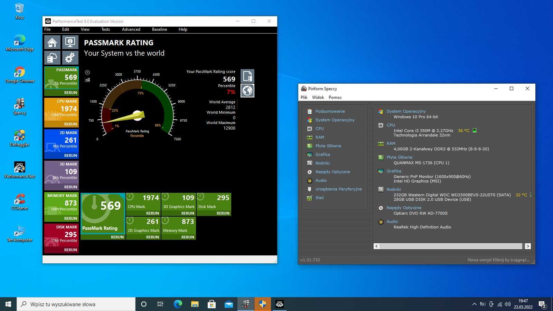This screenshot has width=553, height=311.
Task: Open the Mail app on the taskbar
Action: coord(228,304)
